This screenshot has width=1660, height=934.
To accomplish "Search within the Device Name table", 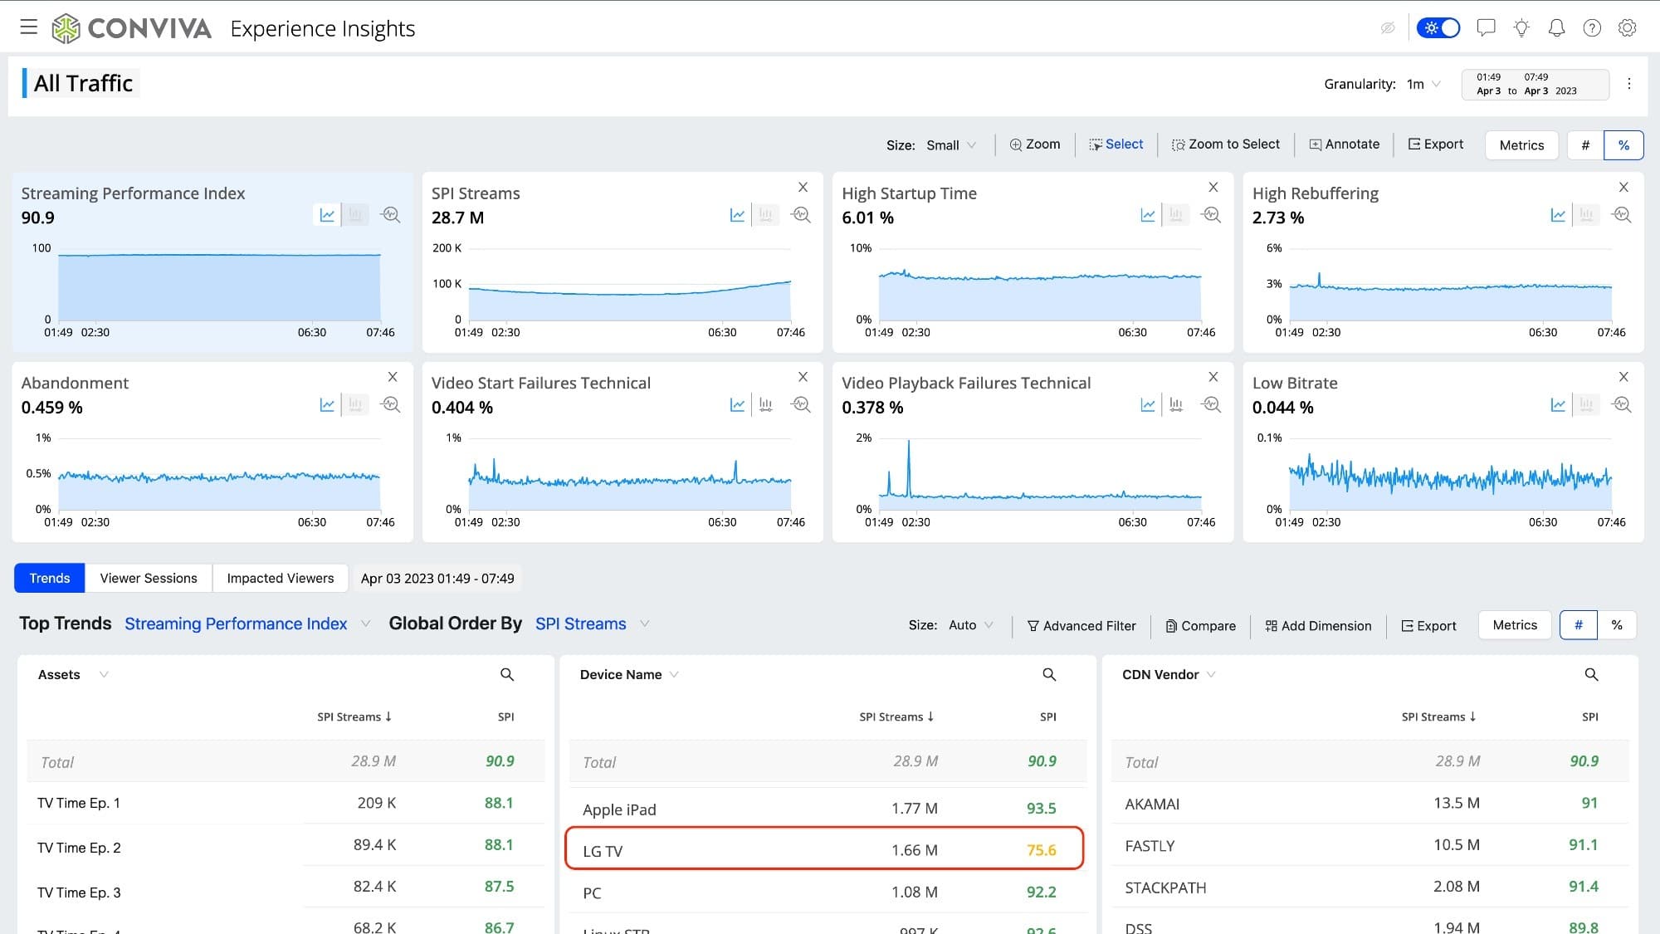I will pos(1049,675).
